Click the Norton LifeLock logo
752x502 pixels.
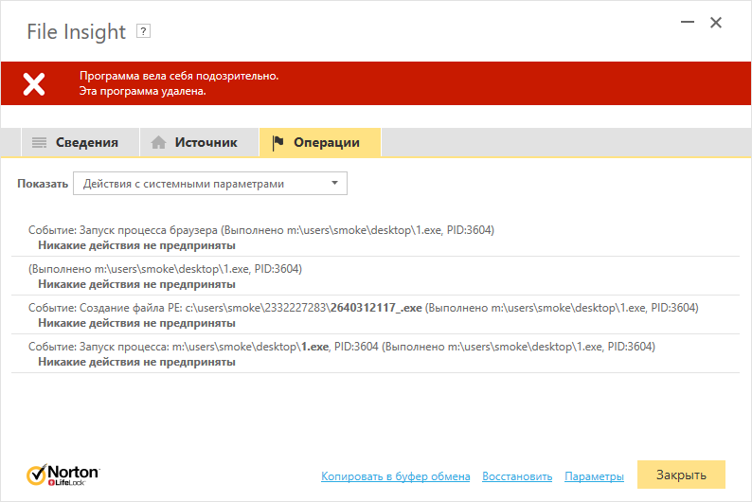pos(63,475)
